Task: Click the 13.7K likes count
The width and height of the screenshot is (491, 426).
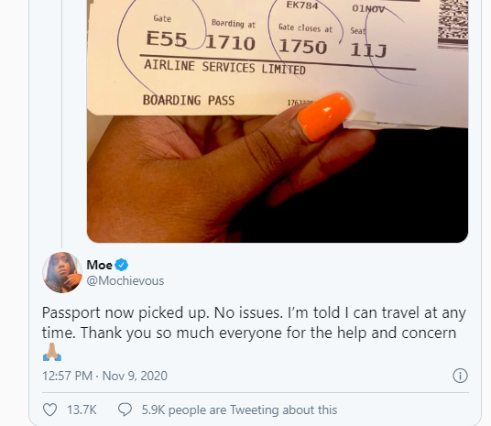Action: [82, 410]
